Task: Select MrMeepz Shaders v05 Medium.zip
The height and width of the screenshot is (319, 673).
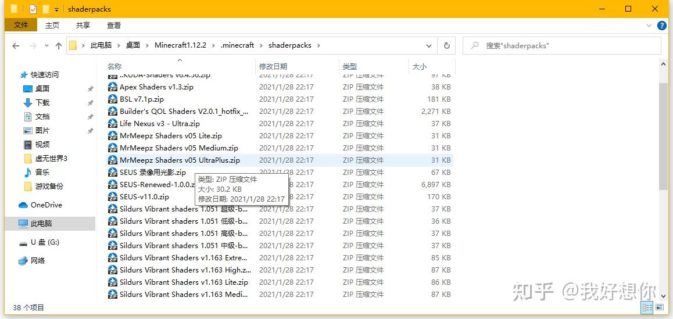Action: tap(280, 148)
